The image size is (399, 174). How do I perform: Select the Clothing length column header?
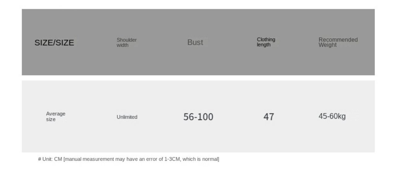click(x=266, y=42)
